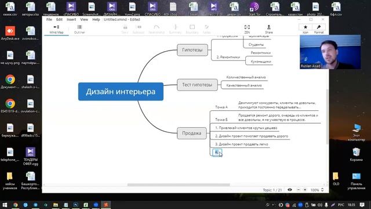371x209 pixels.
Task: Zoom out with the minus button
Action: tap(299, 190)
